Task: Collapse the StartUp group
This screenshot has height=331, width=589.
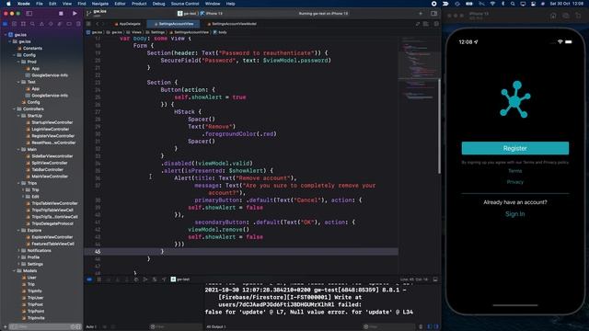Action: 18,116
